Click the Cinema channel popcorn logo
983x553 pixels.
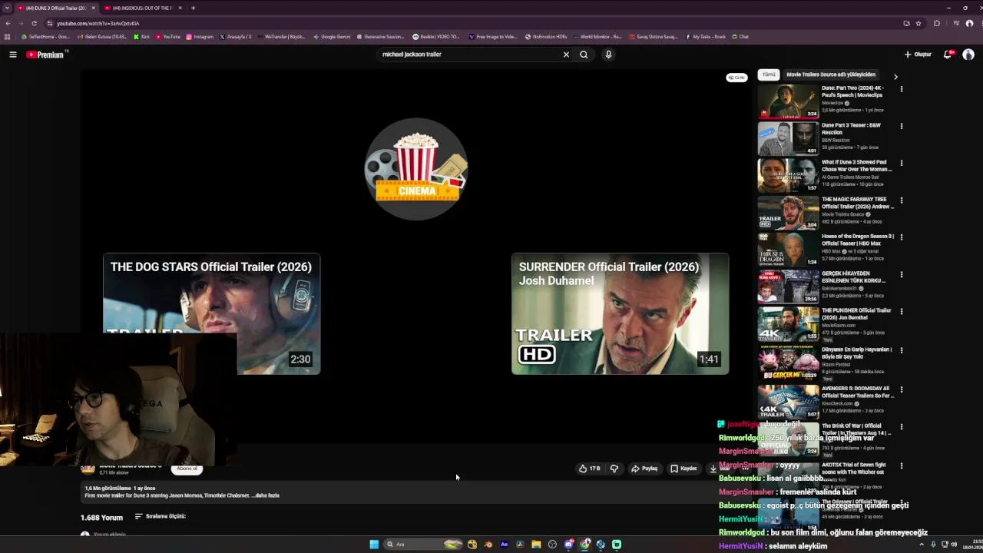pos(415,169)
